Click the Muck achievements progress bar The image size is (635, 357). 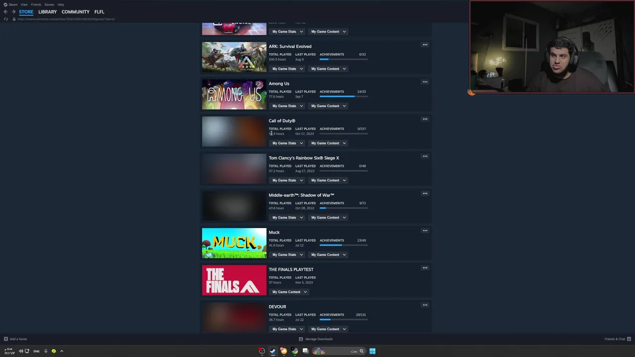pyautogui.click(x=343, y=245)
